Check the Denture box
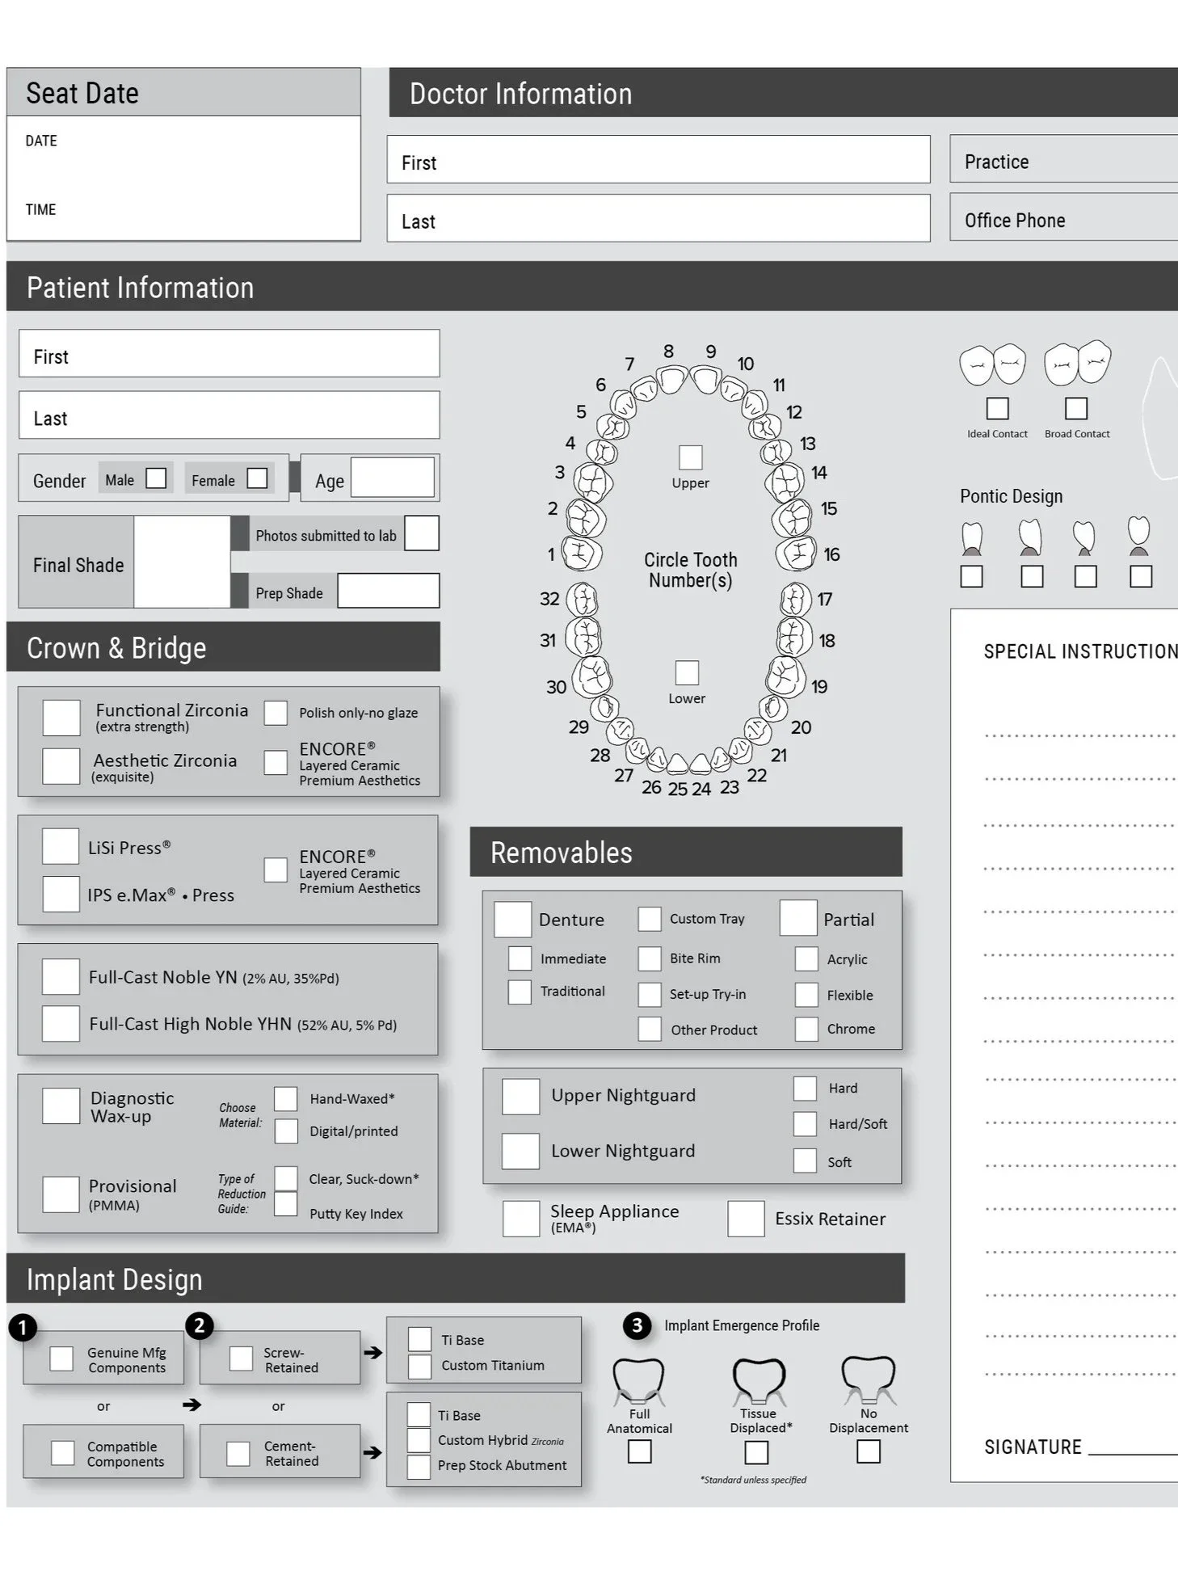Viewport: 1178px width, 1571px height. click(513, 919)
